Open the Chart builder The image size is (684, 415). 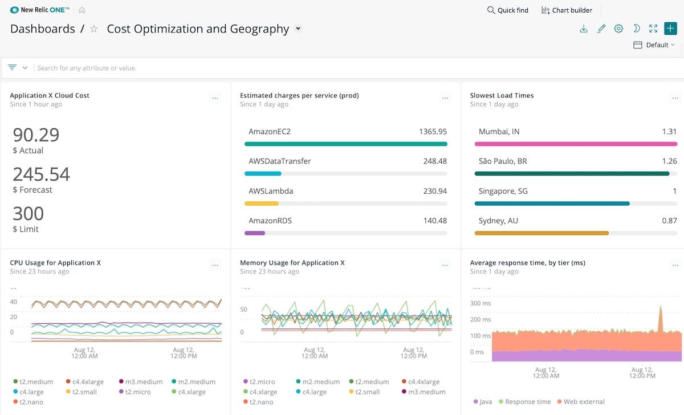tap(567, 10)
